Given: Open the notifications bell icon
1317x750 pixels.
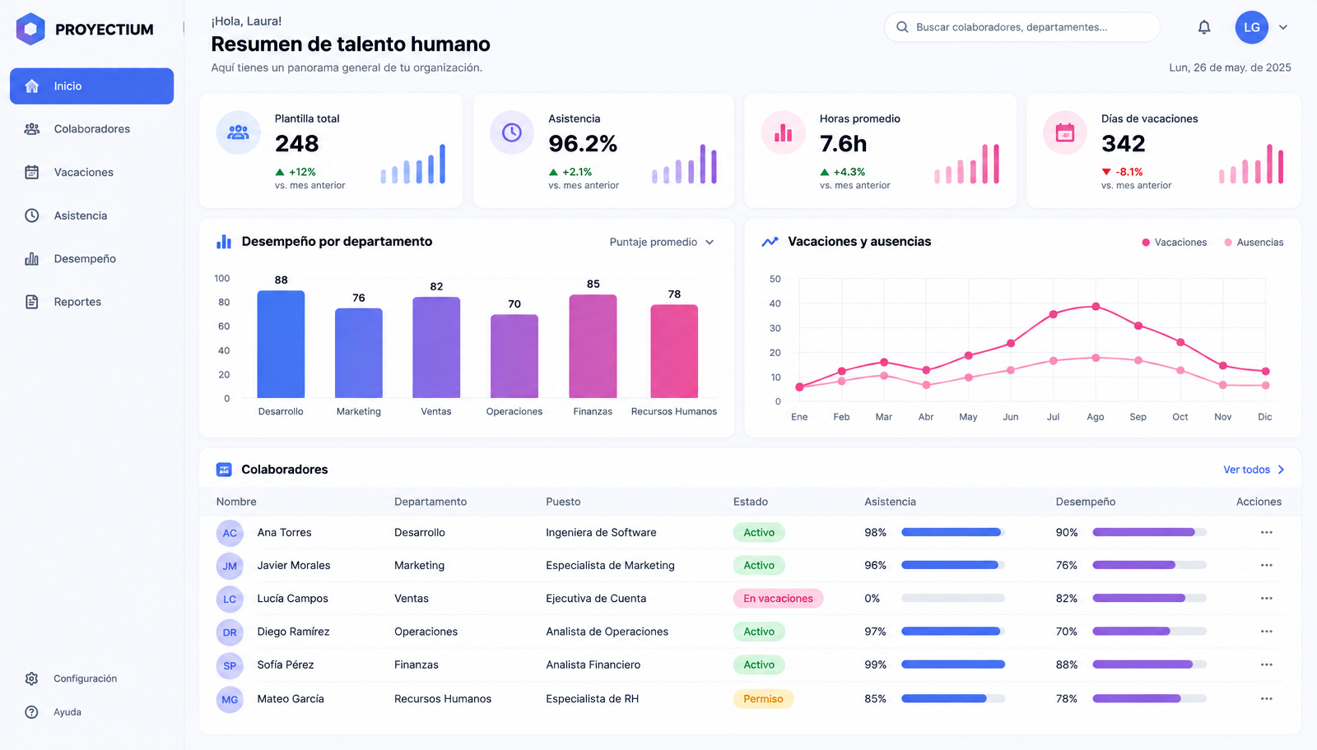Looking at the screenshot, I should pos(1203,27).
